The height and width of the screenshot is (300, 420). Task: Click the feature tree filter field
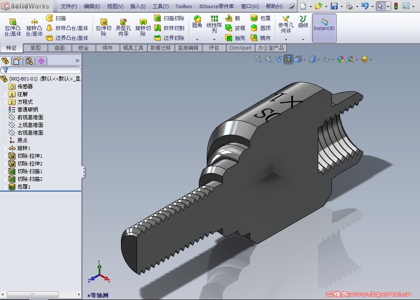(x=41, y=70)
